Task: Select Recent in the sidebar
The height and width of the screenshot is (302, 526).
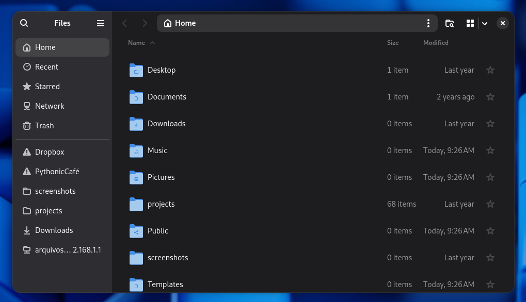Action: (x=46, y=67)
